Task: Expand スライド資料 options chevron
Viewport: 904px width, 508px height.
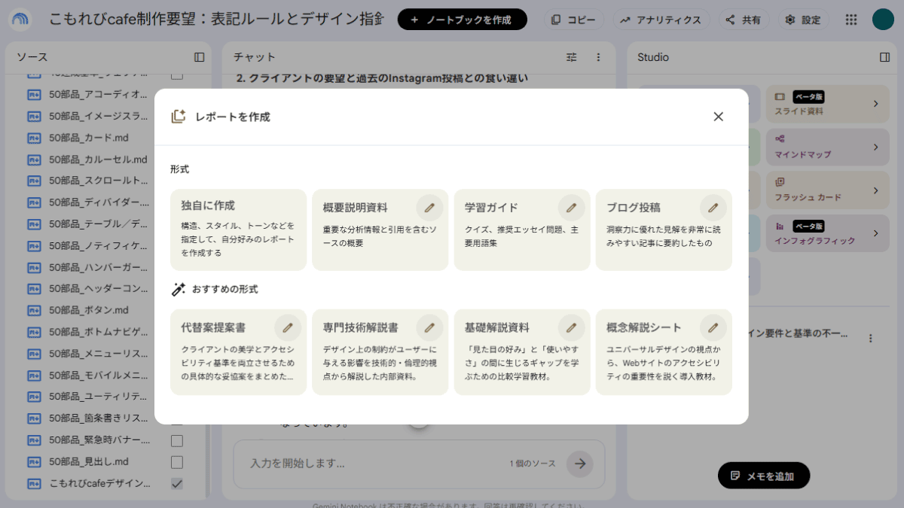Action: click(x=875, y=104)
